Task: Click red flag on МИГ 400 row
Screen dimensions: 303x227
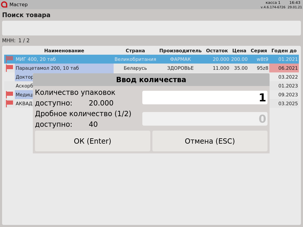Action: (9, 59)
